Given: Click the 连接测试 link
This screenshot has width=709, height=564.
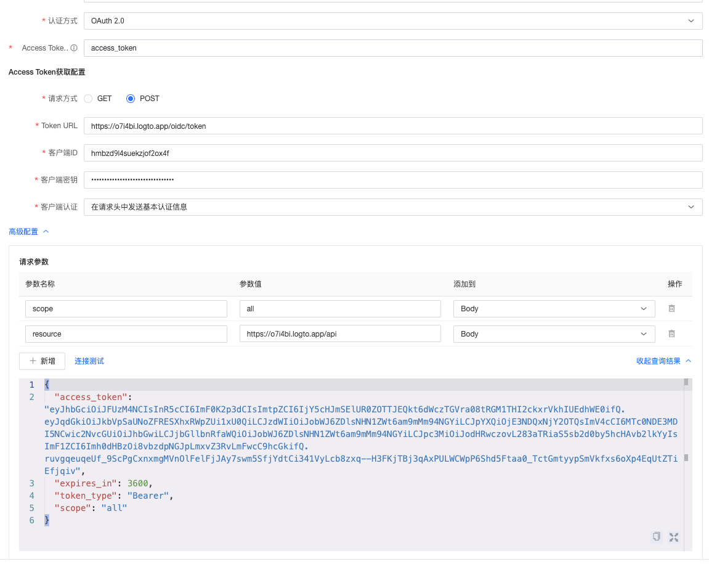Looking at the screenshot, I should [89, 361].
